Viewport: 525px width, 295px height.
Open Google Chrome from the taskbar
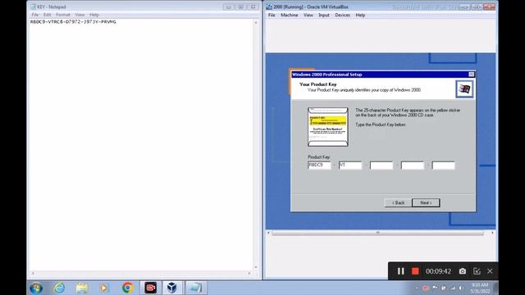tap(127, 288)
